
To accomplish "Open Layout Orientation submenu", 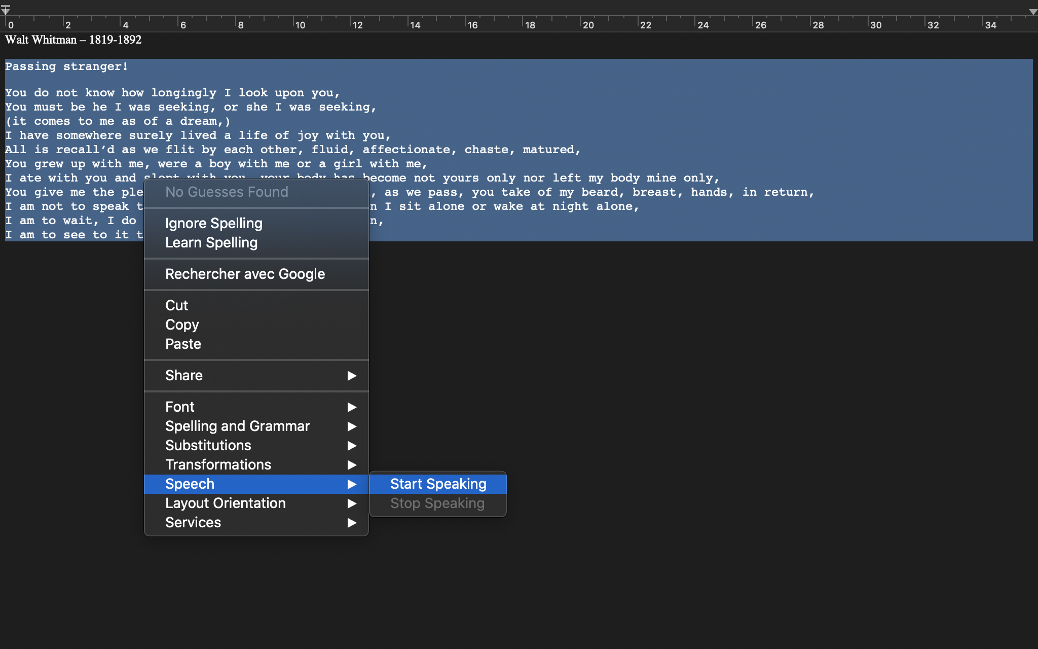I will (x=256, y=503).
